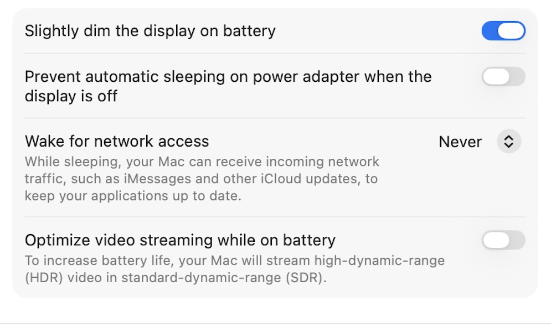Click the Prevent automatic sleeping label text

(228, 77)
